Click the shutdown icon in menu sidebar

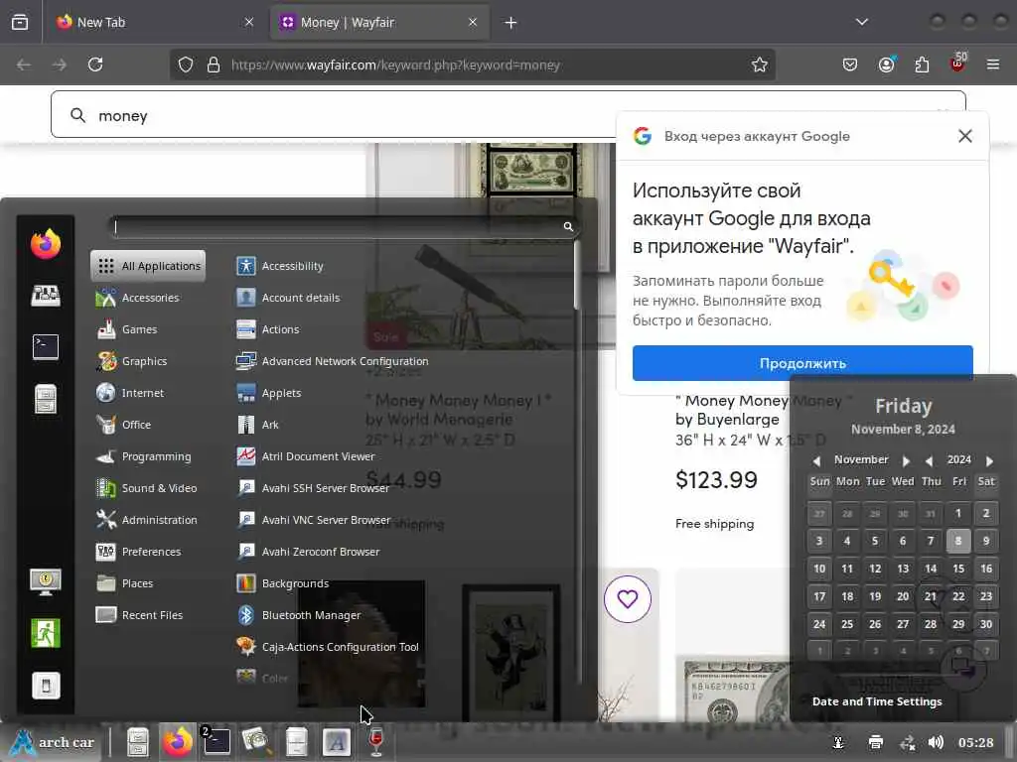(x=46, y=685)
